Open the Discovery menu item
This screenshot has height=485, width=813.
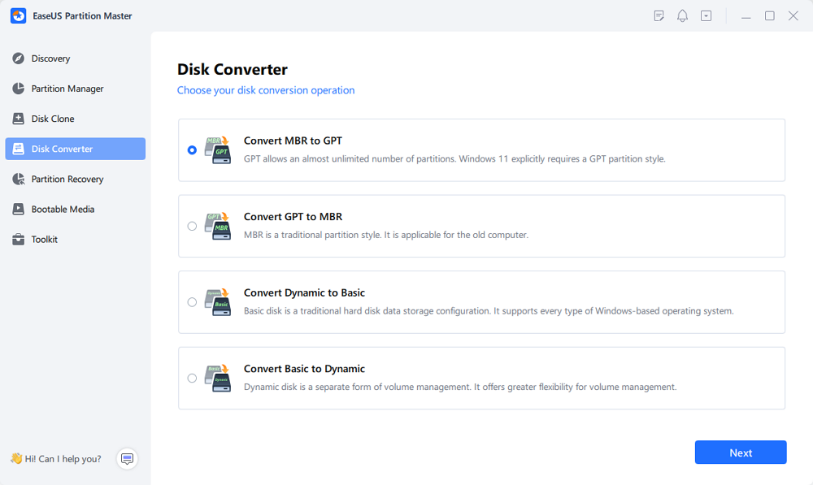[x=75, y=58]
